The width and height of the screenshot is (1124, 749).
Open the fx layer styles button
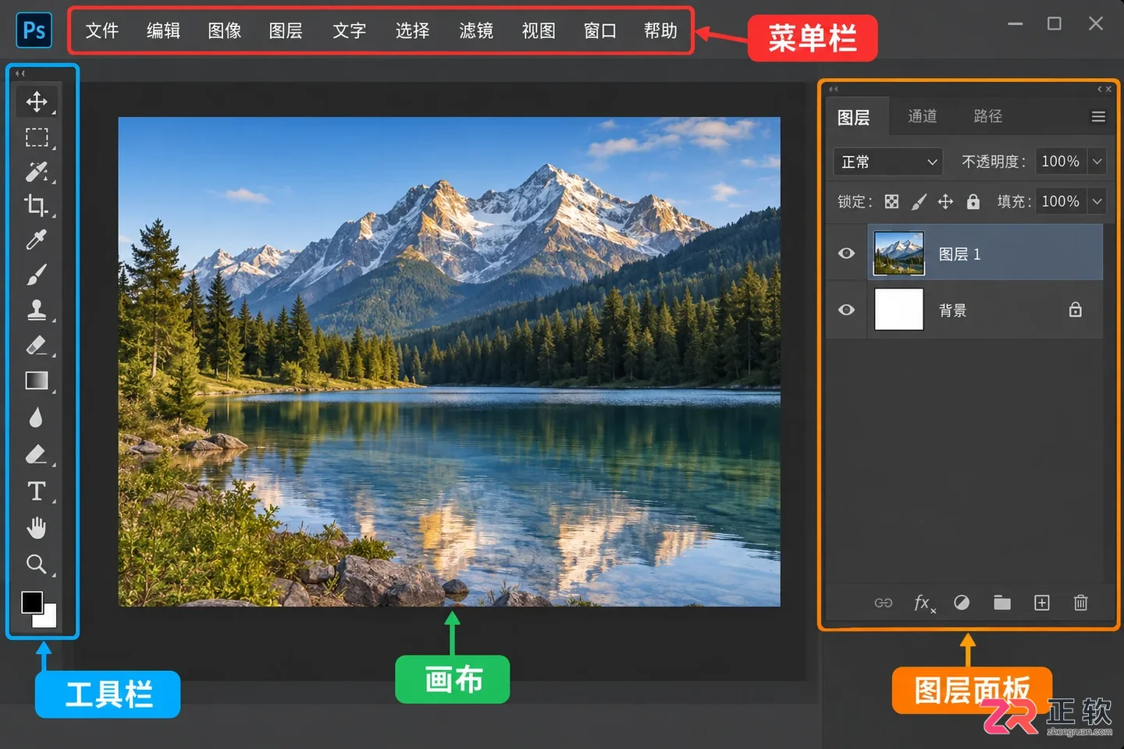click(x=924, y=602)
